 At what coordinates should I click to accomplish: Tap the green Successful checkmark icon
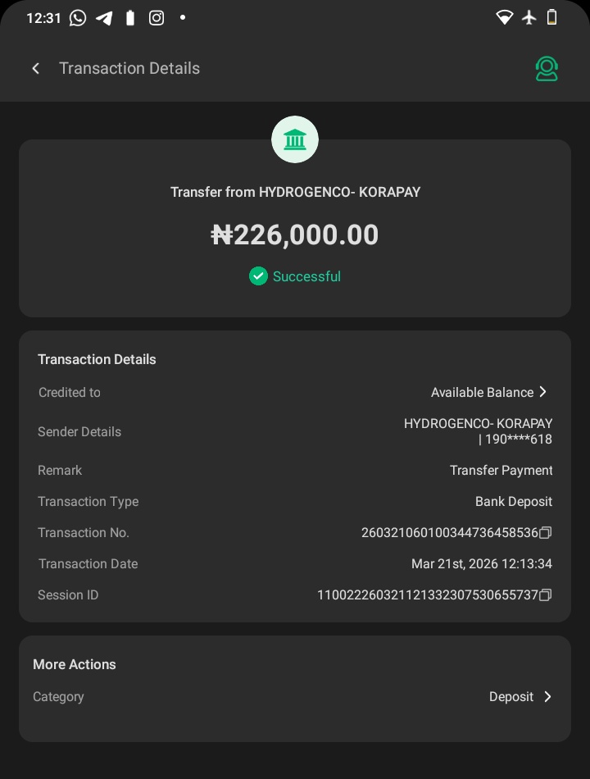[258, 276]
